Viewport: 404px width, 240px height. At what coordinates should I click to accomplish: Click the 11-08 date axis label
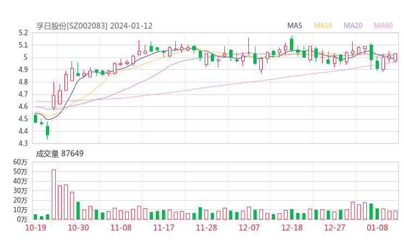[121, 227]
